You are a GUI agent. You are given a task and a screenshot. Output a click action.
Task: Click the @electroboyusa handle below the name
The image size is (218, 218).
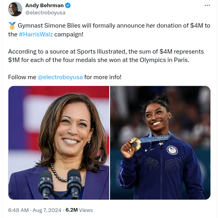45,13
